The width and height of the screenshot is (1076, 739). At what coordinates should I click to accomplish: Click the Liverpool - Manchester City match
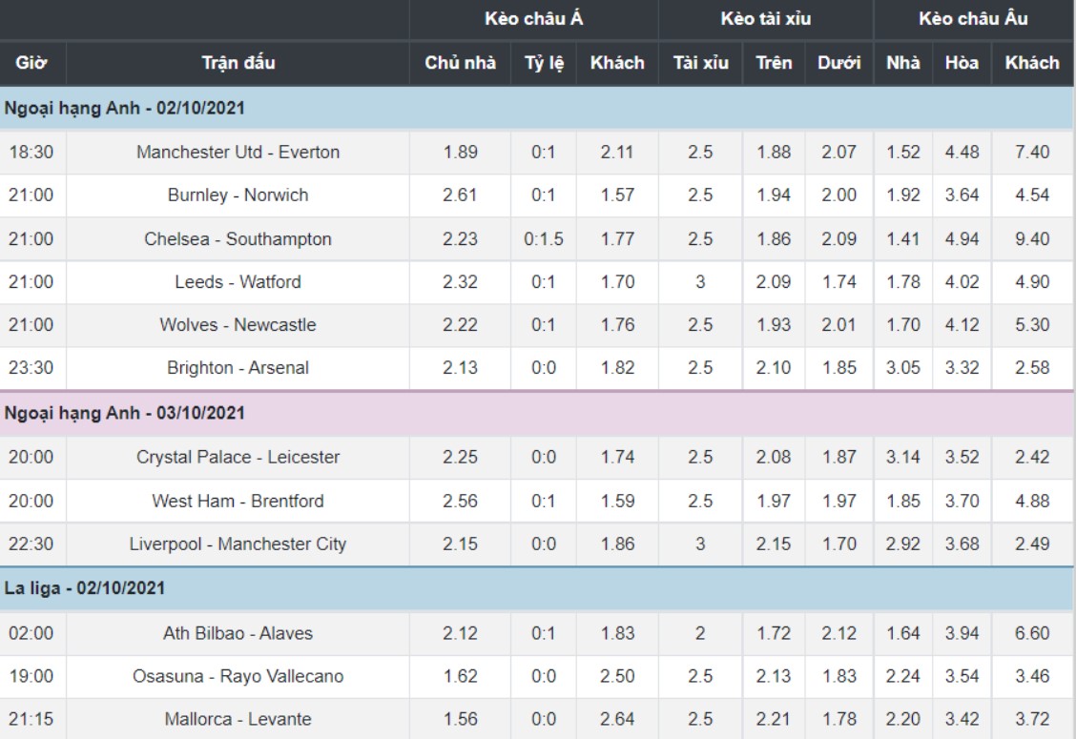pyautogui.click(x=238, y=544)
